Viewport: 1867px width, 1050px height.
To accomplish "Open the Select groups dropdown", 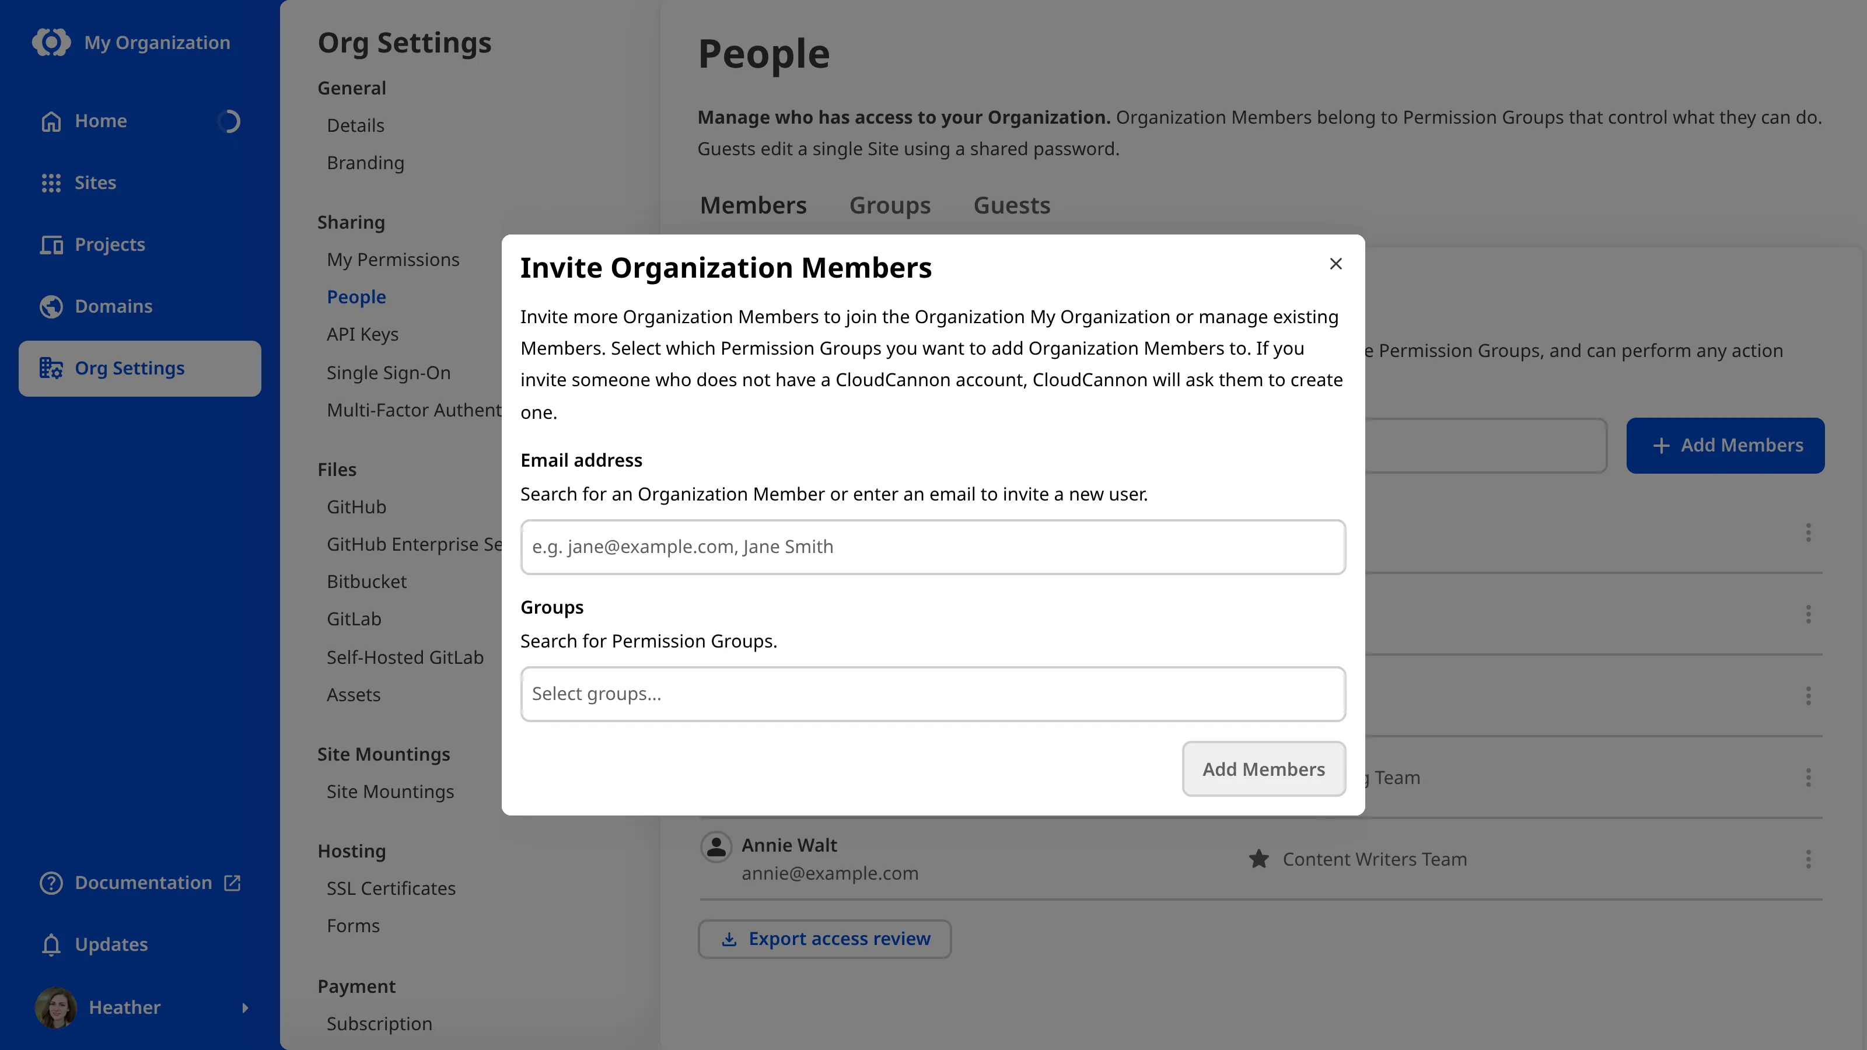I will click(933, 694).
